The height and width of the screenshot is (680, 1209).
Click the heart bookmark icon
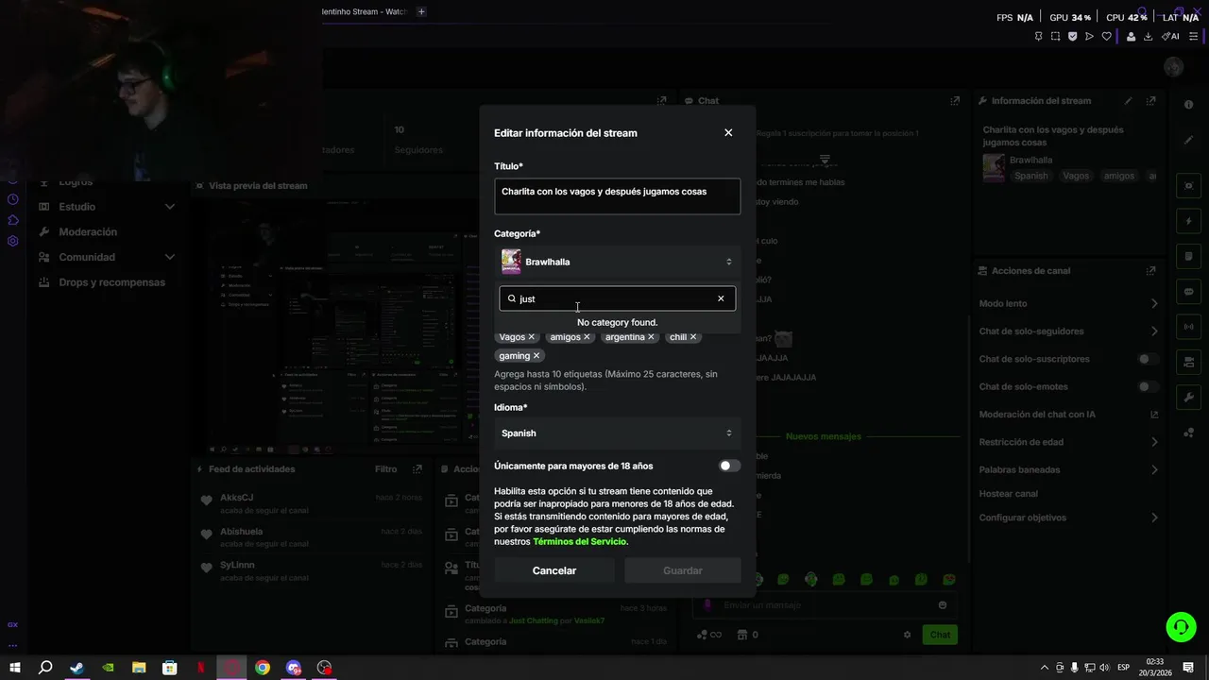[1106, 37]
